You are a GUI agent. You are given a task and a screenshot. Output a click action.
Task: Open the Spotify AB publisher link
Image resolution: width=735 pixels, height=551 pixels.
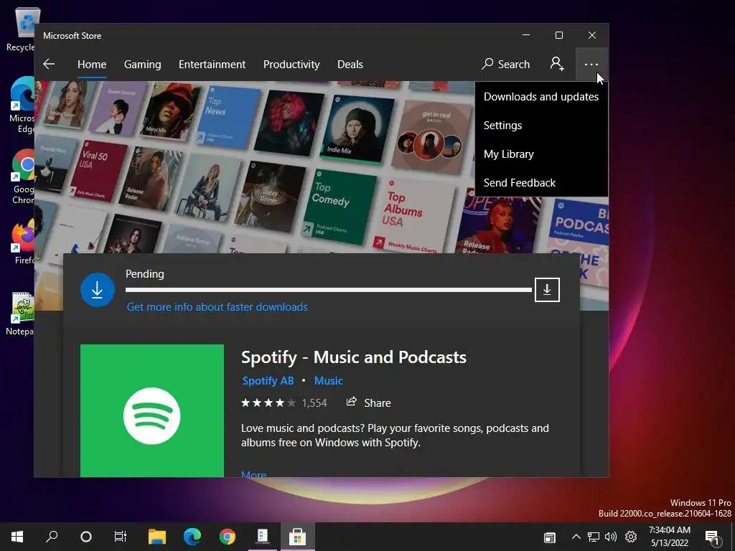[268, 380]
